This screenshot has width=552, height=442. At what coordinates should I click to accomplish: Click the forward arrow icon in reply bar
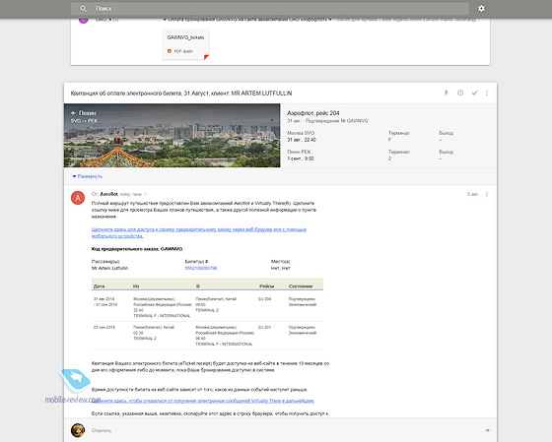tap(488, 430)
